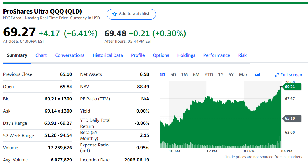This screenshot has height=166, width=308.
Task: Click the Inception Date value 2006-06-19
Action: (137, 160)
